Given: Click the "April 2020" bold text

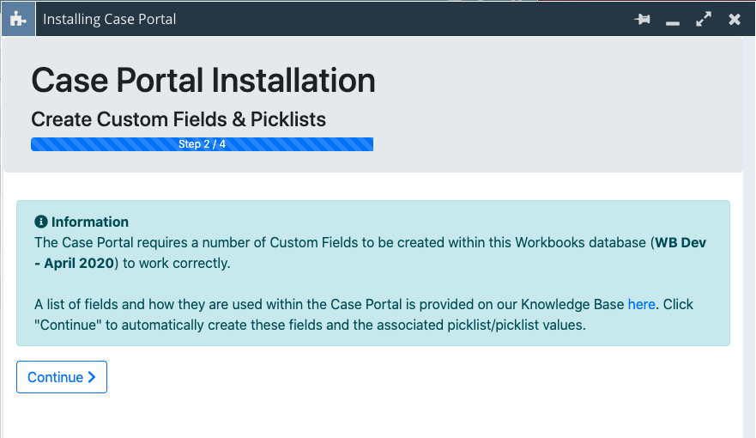Looking at the screenshot, I should [79, 263].
